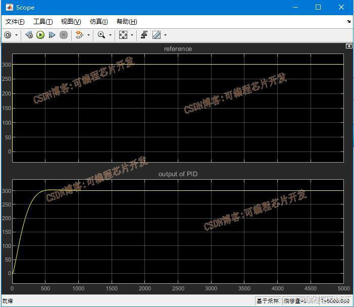
Task: Minimize the Scope window
Action: 295,7
